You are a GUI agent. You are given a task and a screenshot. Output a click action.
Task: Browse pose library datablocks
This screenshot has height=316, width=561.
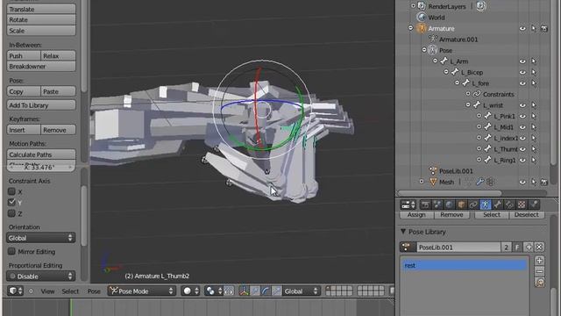408,247
